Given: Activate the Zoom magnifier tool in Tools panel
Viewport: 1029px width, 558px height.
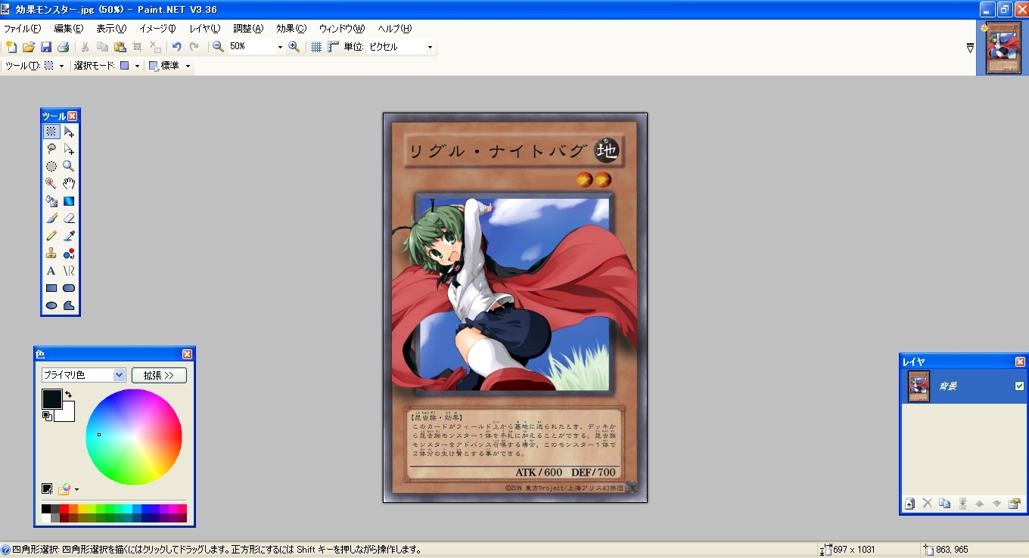Looking at the screenshot, I should click(x=69, y=166).
